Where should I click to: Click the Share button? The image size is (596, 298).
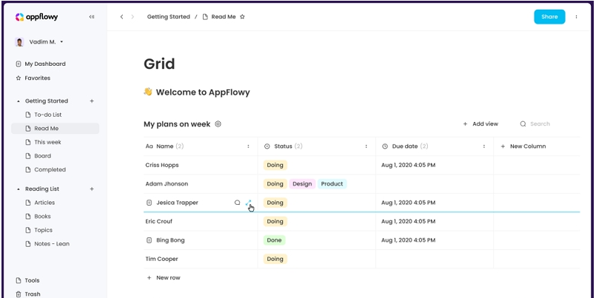click(549, 17)
